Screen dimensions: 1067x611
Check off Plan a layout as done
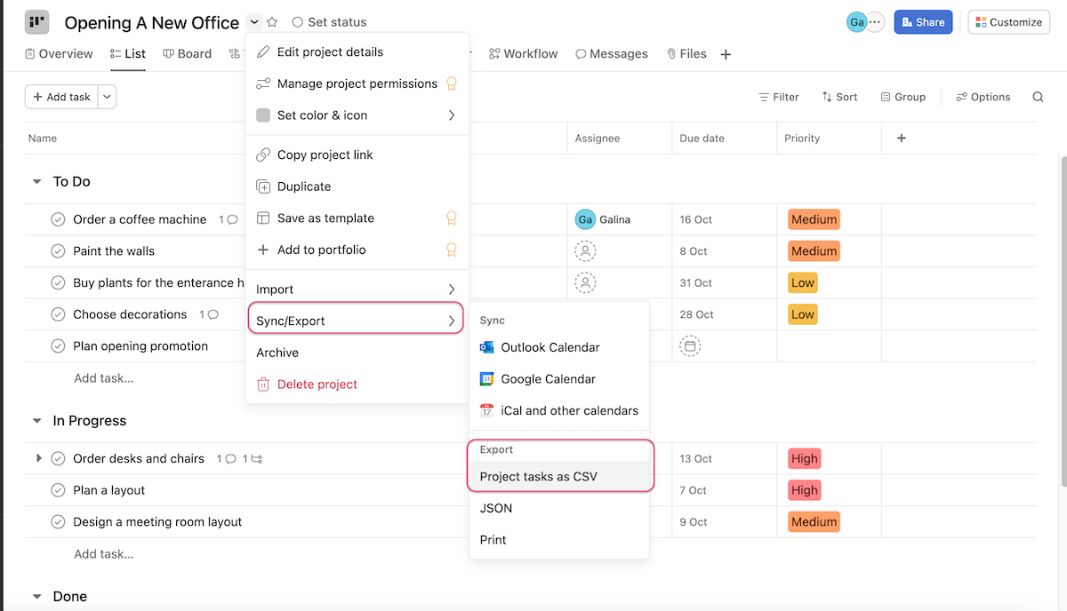57,489
